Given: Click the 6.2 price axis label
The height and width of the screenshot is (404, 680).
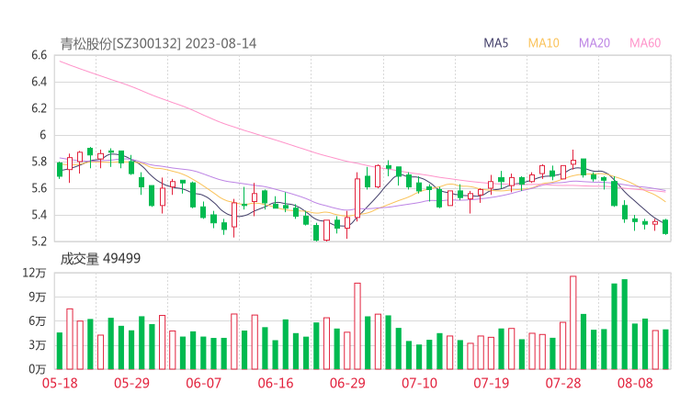Looking at the screenshot, I should pyautogui.click(x=39, y=108).
